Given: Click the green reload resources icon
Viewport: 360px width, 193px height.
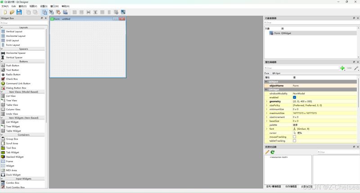Looking at the screenshot, I should (x=273, y=152).
